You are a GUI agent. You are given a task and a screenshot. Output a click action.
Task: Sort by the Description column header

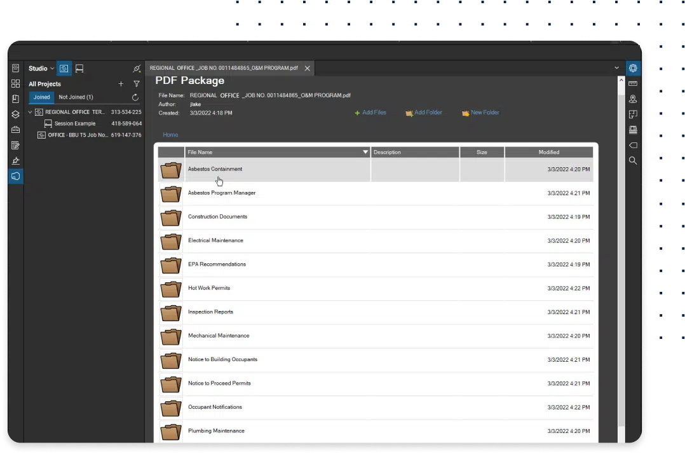(415, 152)
